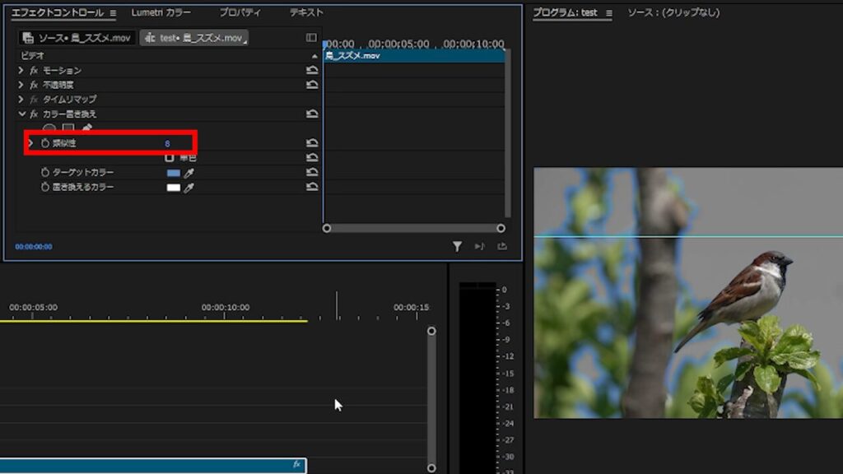Select the エフェクトコントロール tab
This screenshot has height=474, width=843.
pyautogui.click(x=58, y=12)
